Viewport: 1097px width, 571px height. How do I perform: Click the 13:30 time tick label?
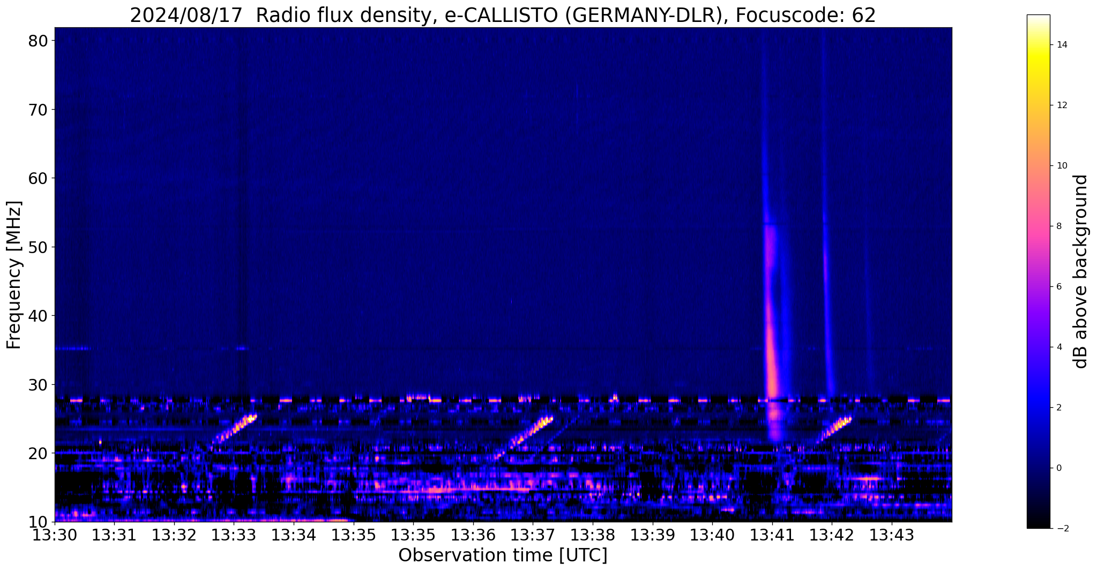tap(55, 535)
